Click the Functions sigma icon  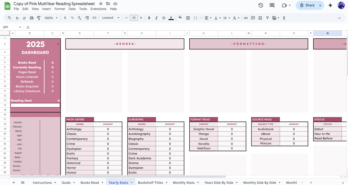point(284,18)
